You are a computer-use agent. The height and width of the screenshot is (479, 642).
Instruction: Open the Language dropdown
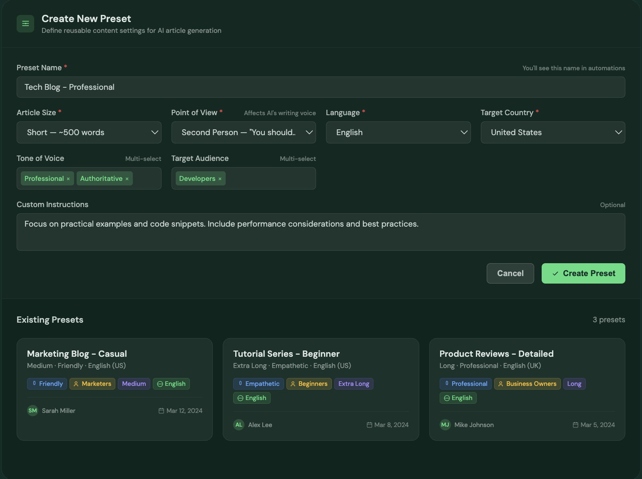[398, 133]
